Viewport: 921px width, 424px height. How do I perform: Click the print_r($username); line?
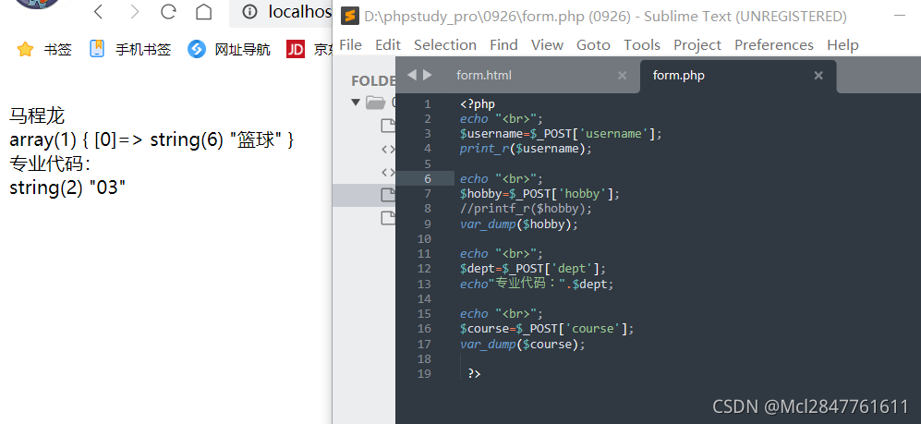[527, 149]
